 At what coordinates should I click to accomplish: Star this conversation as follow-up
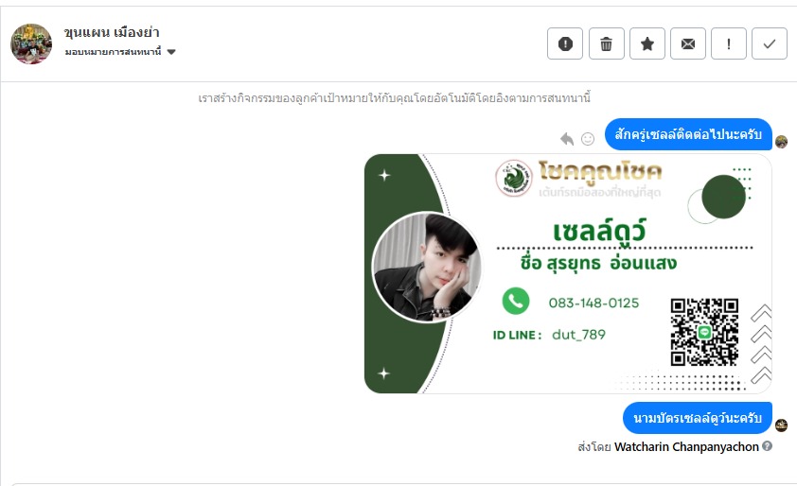click(x=647, y=43)
